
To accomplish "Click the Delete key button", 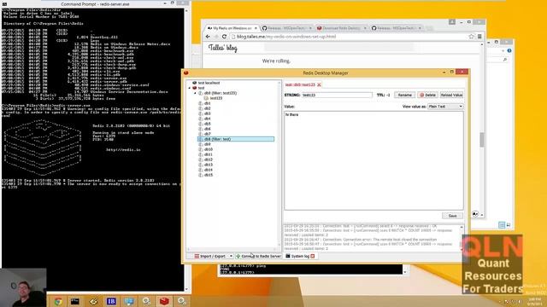I will coord(427,95).
